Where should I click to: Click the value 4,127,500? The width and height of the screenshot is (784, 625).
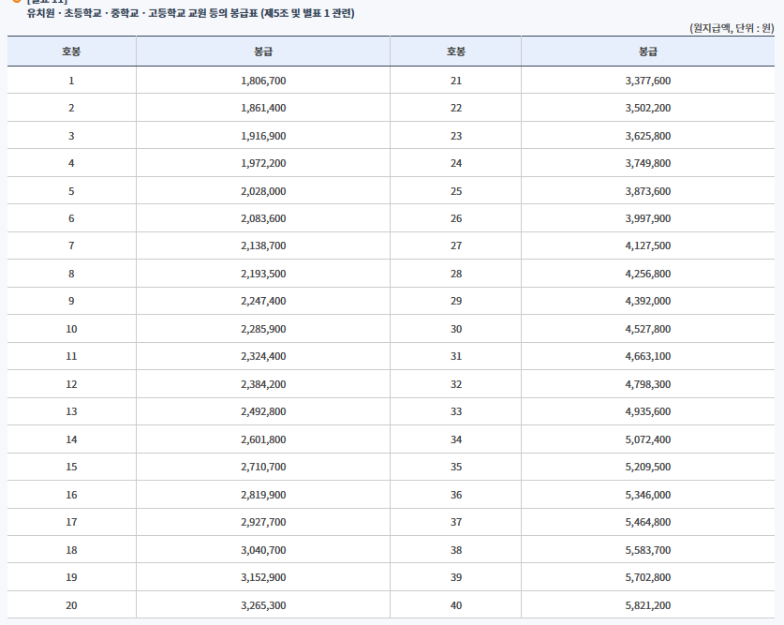pyautogui.click(x=647, y=246)
